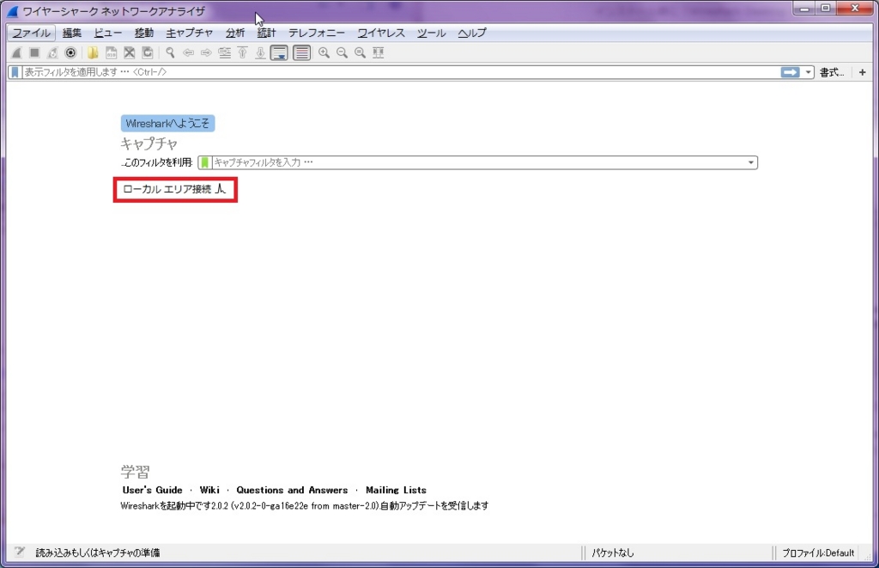
Task: Open the 分析 menu
Action: (235, 33)
